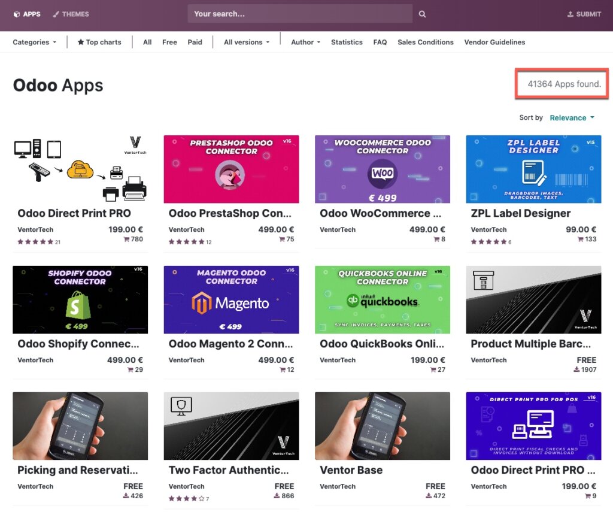Click the 'ZPL Label Designer' title
The width and height of the screenshot is (613, 512).
(x=521, y=213)
